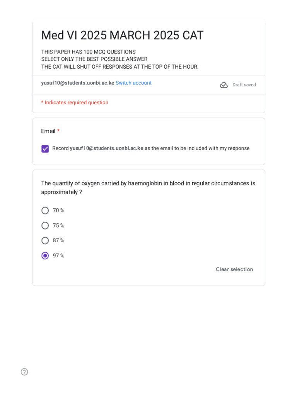The height and width of the screenshot is (397, 297).
Task: Click the selected 97 % radio button
Action: pyautogui.click(x=45, y=256)
